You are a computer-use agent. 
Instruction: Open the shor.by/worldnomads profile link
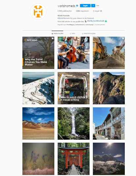[x=96, y=21]
